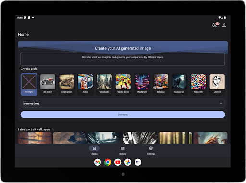Select the No style option
Viewport: 246px width, 183px height.
[x=29, y=84]
